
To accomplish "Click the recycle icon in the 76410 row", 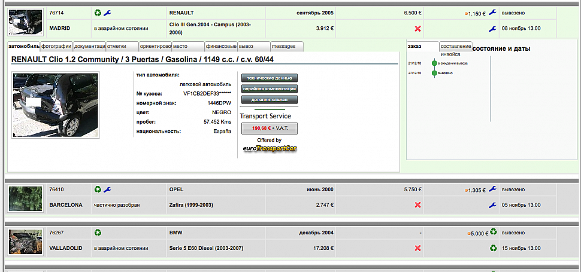I will tap(98, 190).
